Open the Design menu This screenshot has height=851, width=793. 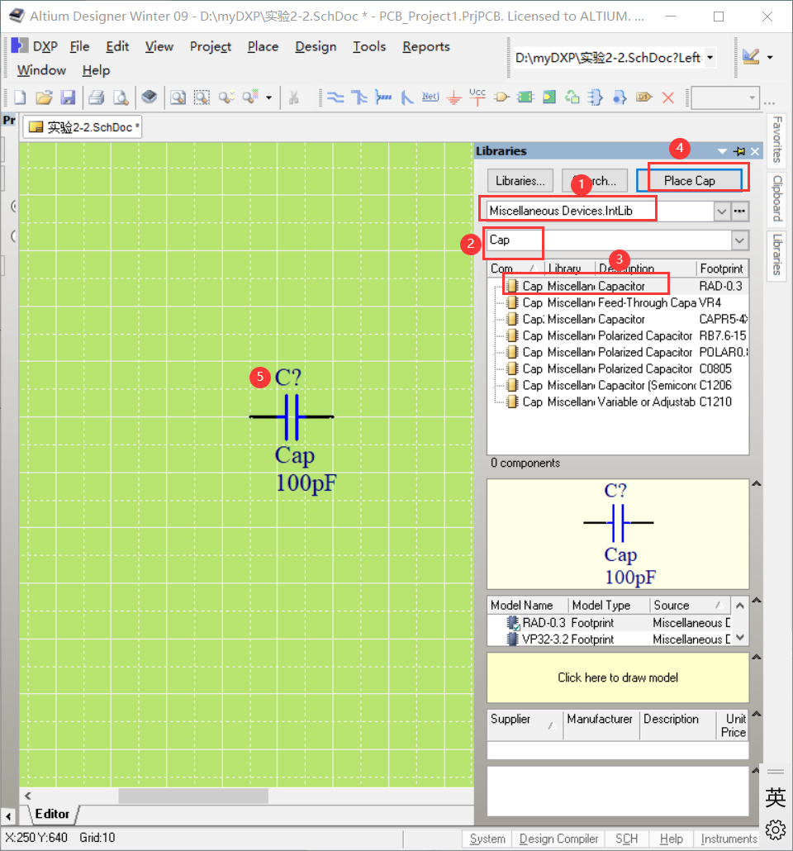316,46
